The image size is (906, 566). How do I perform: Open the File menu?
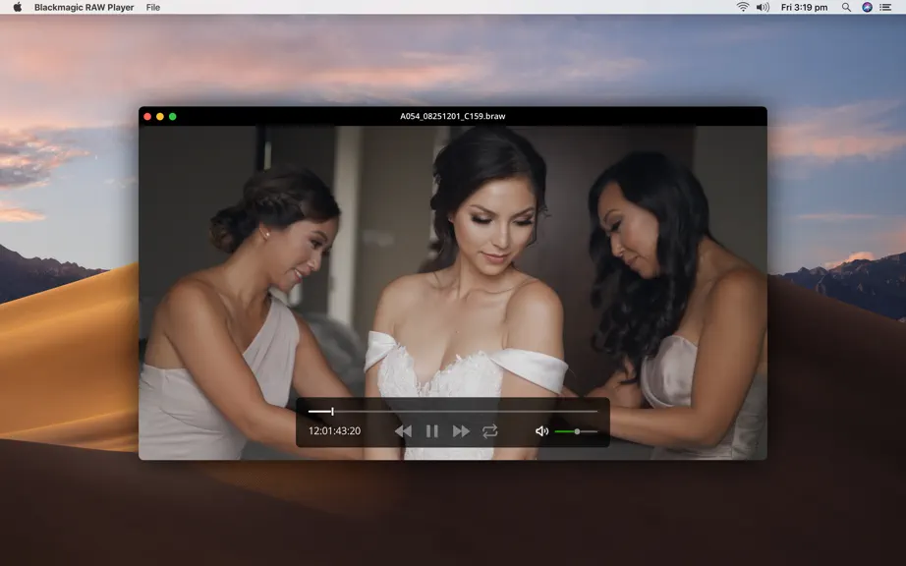[x=153, y=7]
